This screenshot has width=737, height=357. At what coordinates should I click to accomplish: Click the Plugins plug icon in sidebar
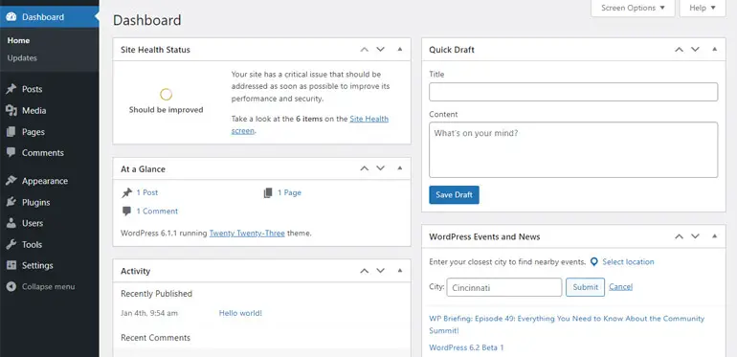pyautogui.click(x=11, y=203)
